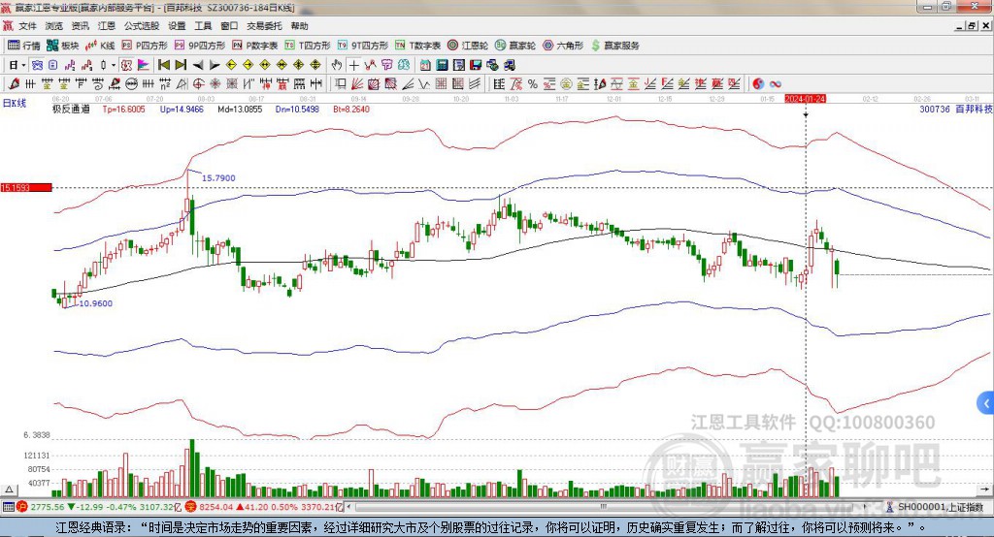Click the triangle button left of volume
Screen dimensions: 994x537
point(9,490)
